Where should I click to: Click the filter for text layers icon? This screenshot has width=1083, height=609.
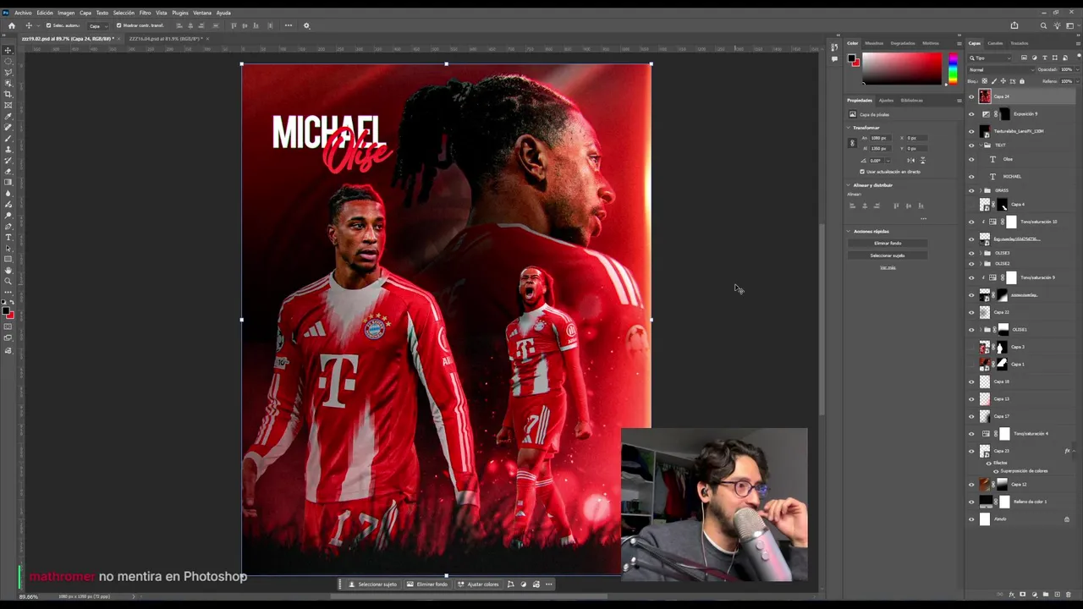pos(1045,58)
